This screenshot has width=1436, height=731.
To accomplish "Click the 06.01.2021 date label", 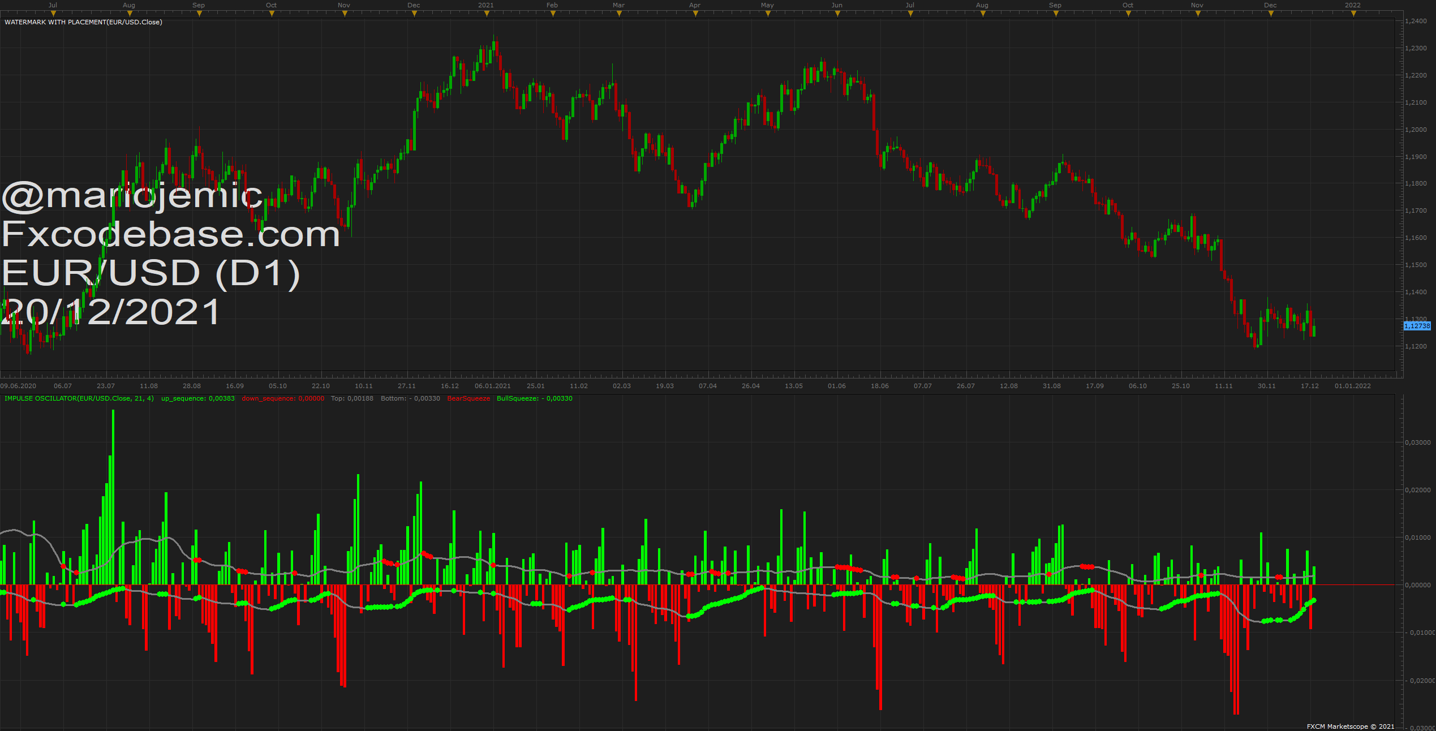I will 493,386.
